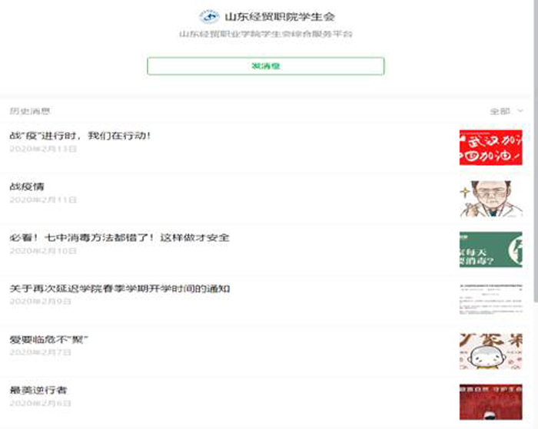538x429 pixels.
Task: Click the account description text under the name
Action: pyautogui.click(x=266, y=34)
